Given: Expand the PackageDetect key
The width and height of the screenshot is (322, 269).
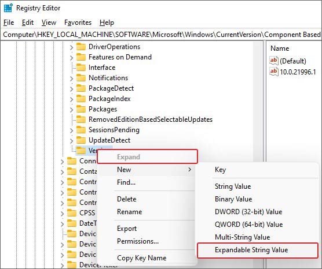Looking at the screenshot, I should 71,89.
